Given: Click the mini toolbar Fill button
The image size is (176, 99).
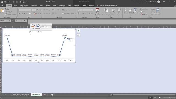Looking at the screenshot, I should pyautogui.click(x=33, y=26).
